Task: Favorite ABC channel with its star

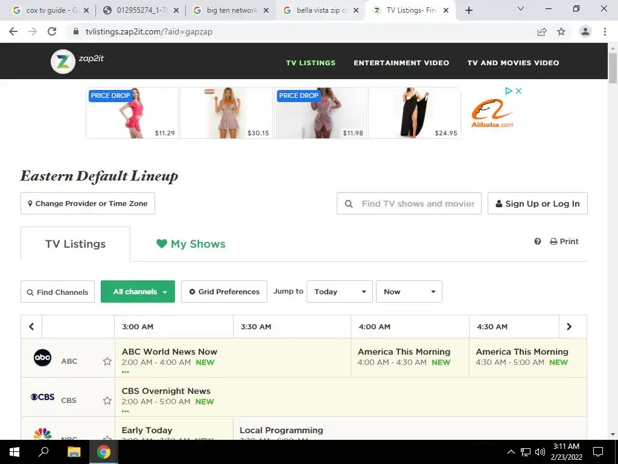Action: [x=107, y=361]
